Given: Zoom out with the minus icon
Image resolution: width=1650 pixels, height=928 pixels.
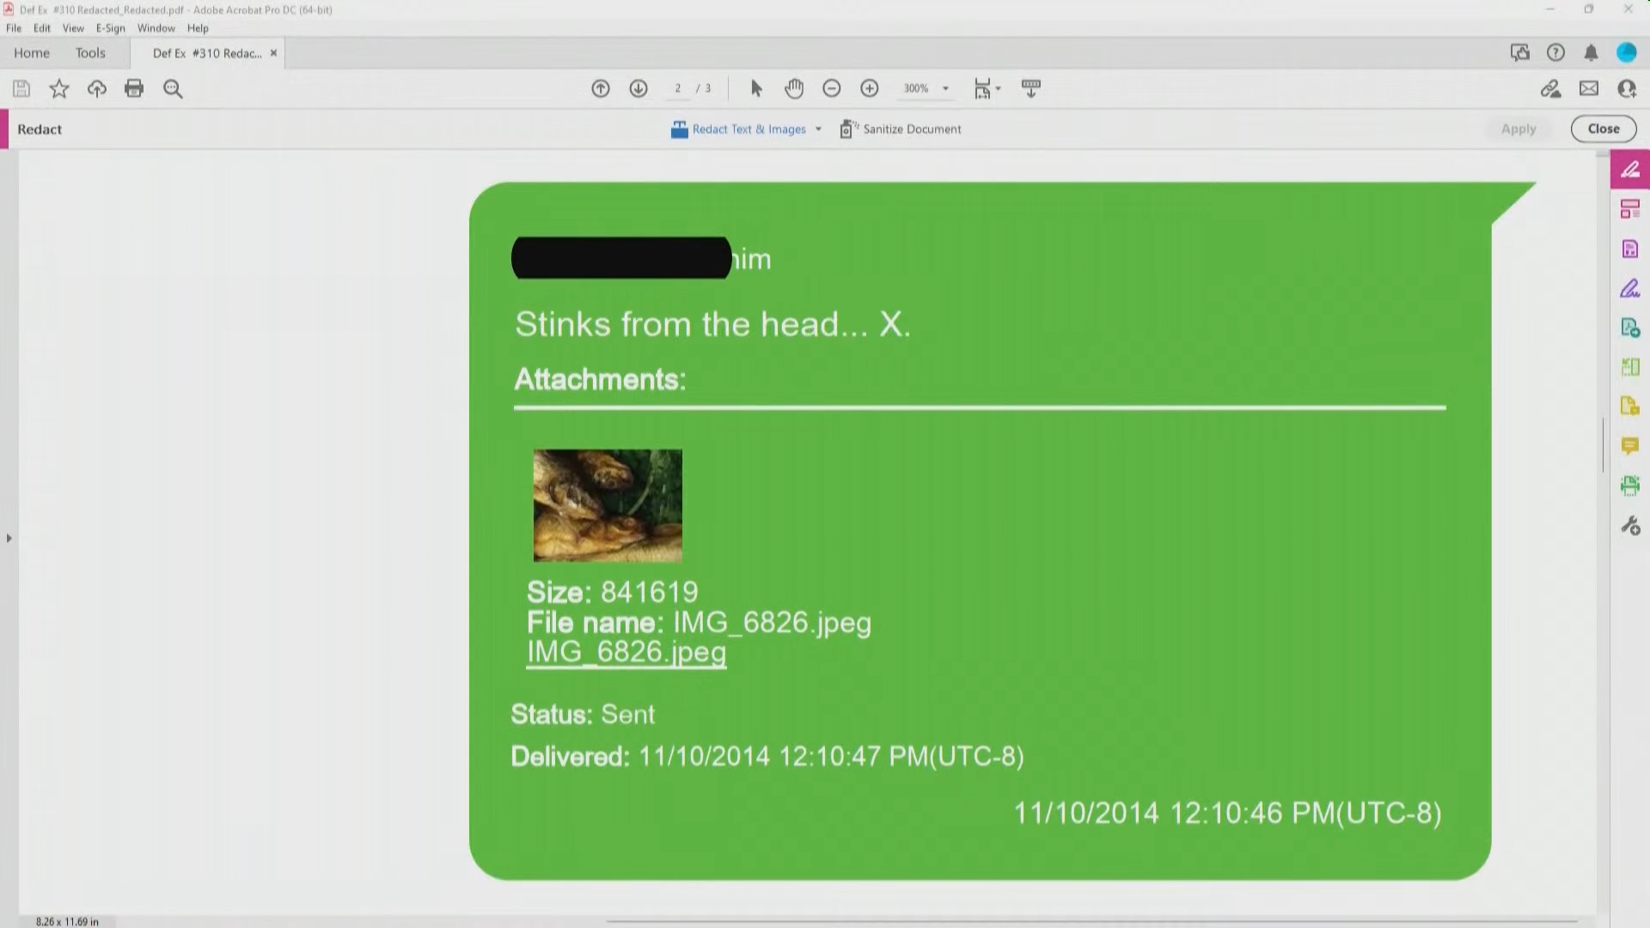Looking at the screenshot, I should pos(831,89).
